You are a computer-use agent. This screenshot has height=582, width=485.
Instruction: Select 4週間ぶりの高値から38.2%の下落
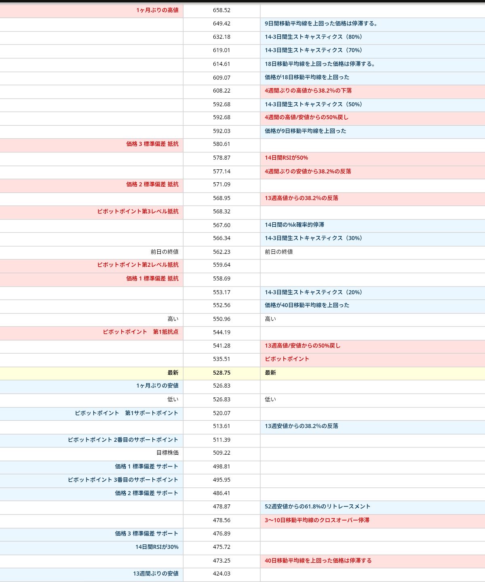(308, 91)
